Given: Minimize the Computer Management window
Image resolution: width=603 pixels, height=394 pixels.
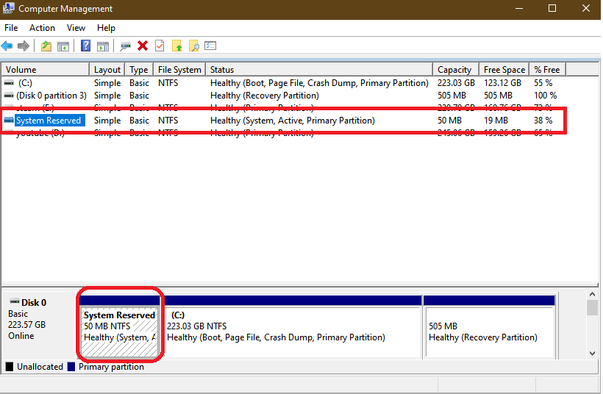Looking at the screenshot, I should pyautogui.click(x=519, y=8).
